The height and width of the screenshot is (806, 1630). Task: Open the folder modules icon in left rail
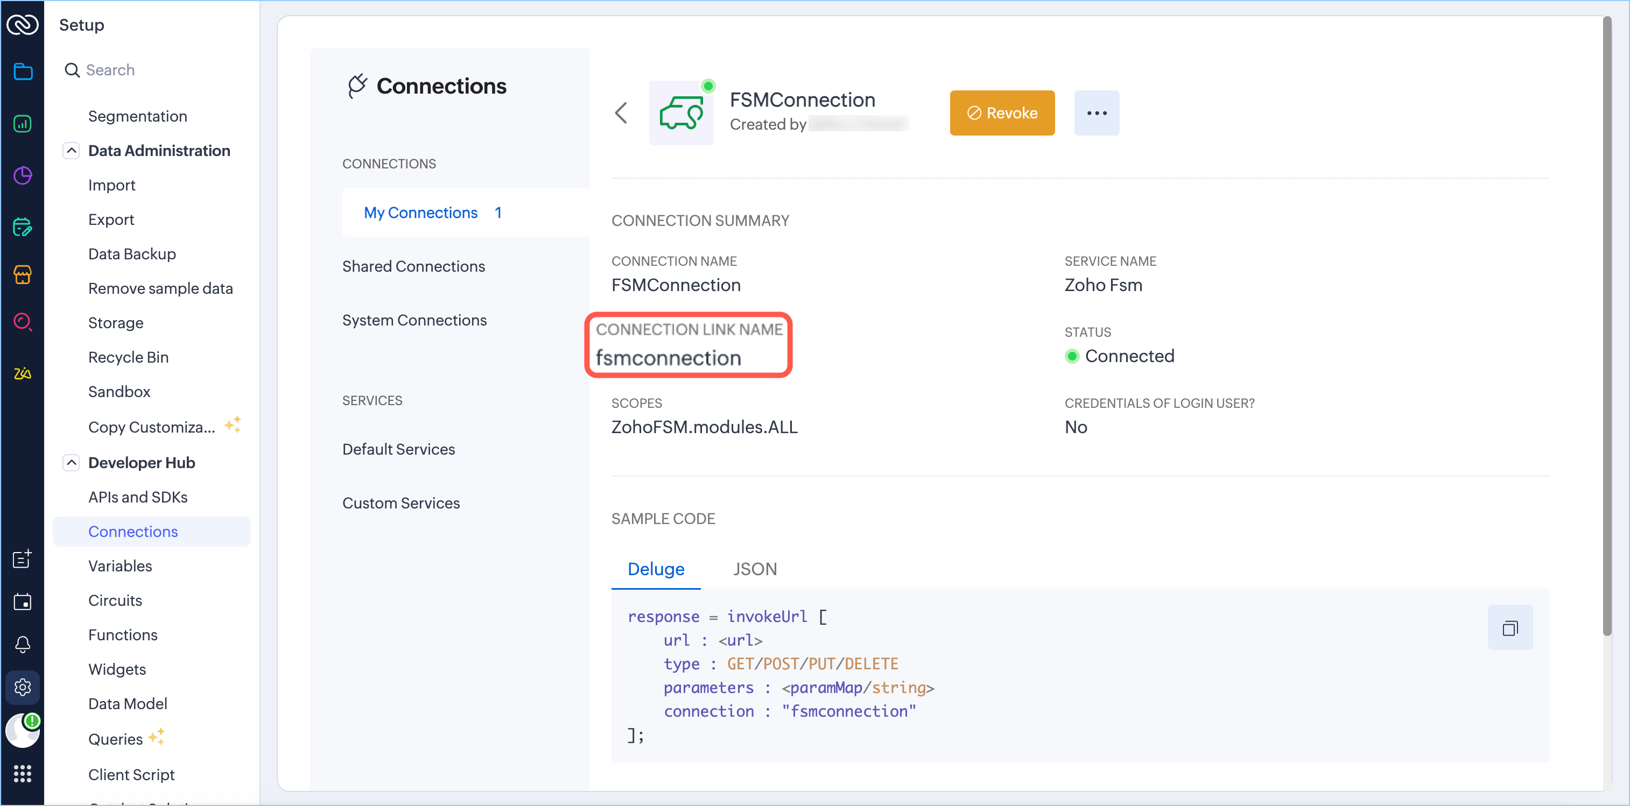click(23, 72)
